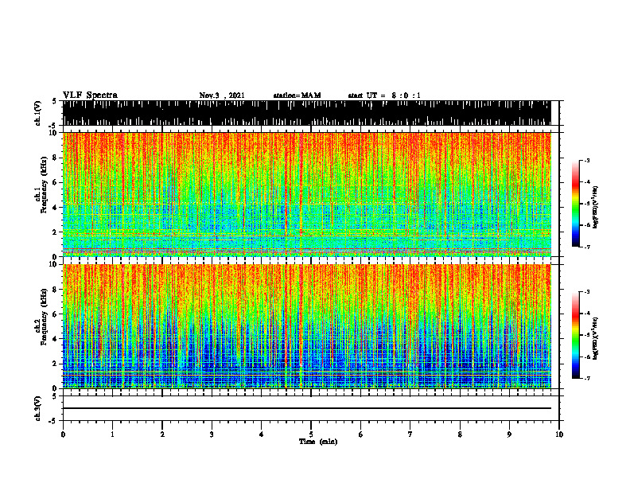The height and width of the screenshot is (487, 630).
Task: Click the "start UT = 8:0:1" text
Action: tap(384, 95)
